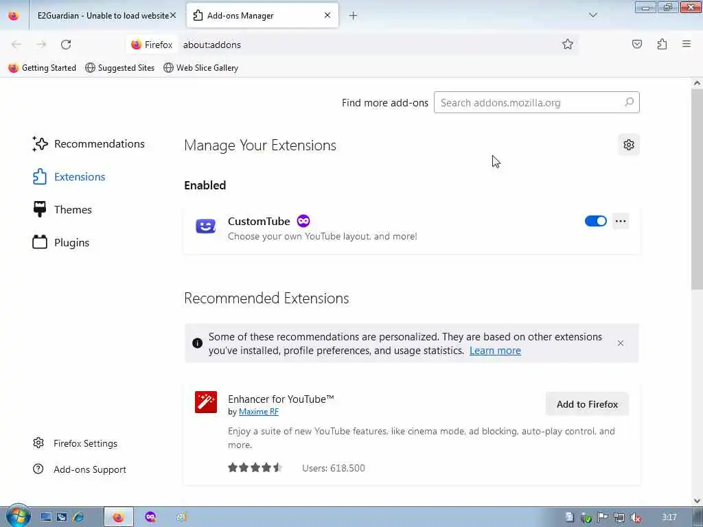Click the star rating of Enhancer for YouTube
This screenshot has width=703, height=527.
point(255,468)
